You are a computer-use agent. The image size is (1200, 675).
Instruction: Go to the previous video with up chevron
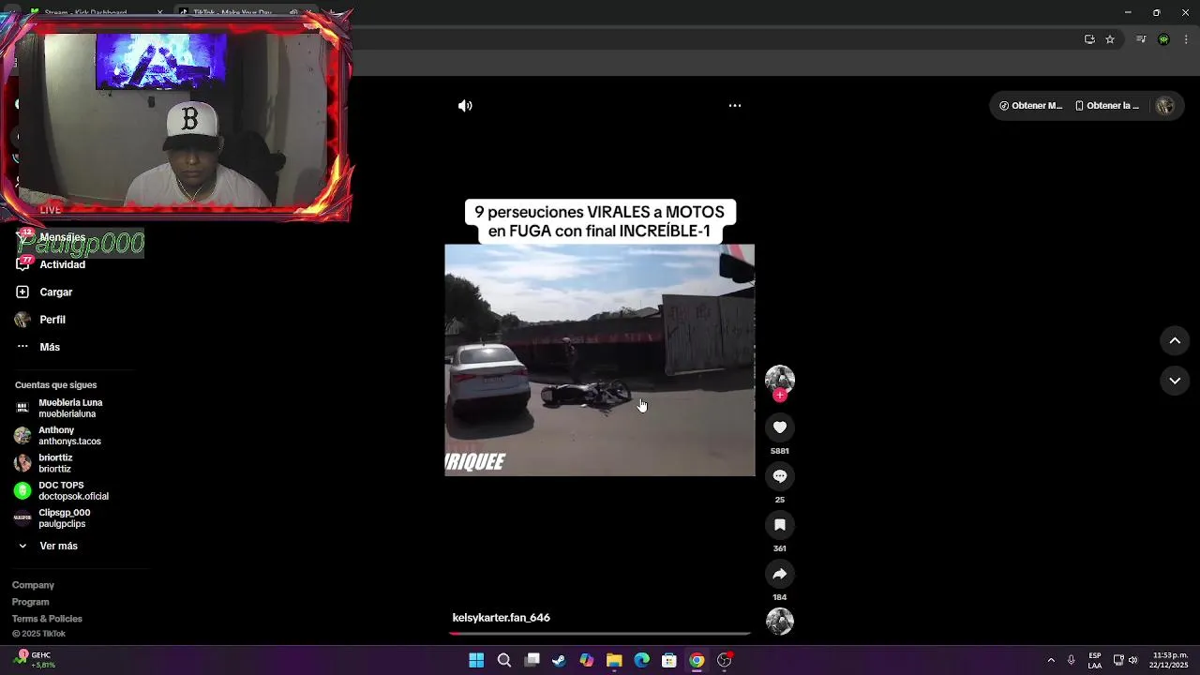click(x=1175, y=340)
